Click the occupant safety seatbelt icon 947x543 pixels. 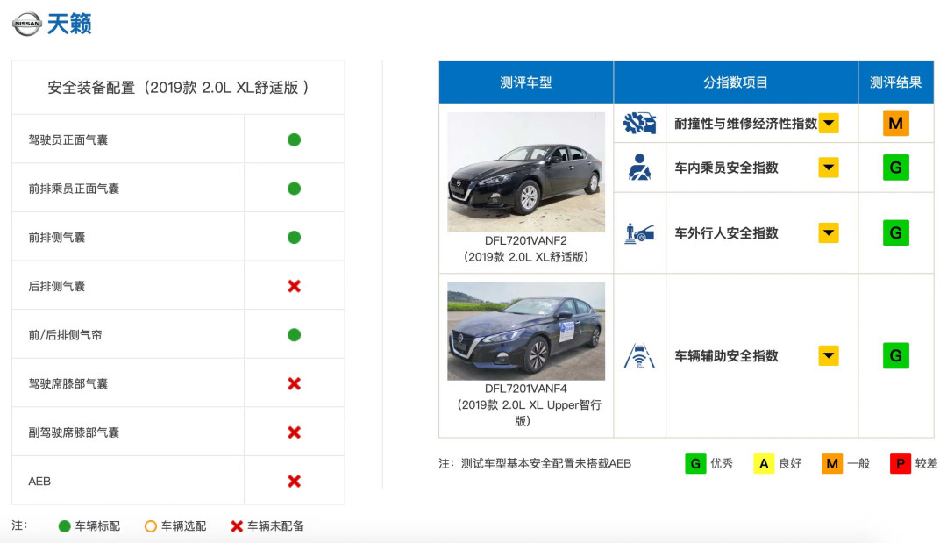click(639, 168)
